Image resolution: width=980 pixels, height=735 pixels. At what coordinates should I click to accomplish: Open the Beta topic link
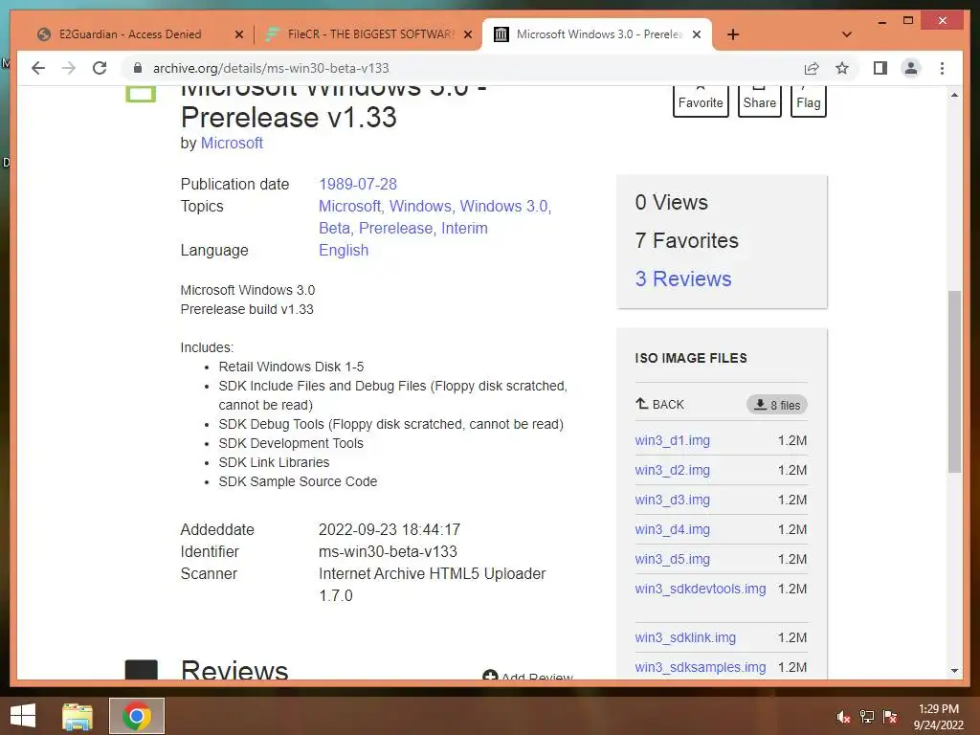(x=336, y=228)
